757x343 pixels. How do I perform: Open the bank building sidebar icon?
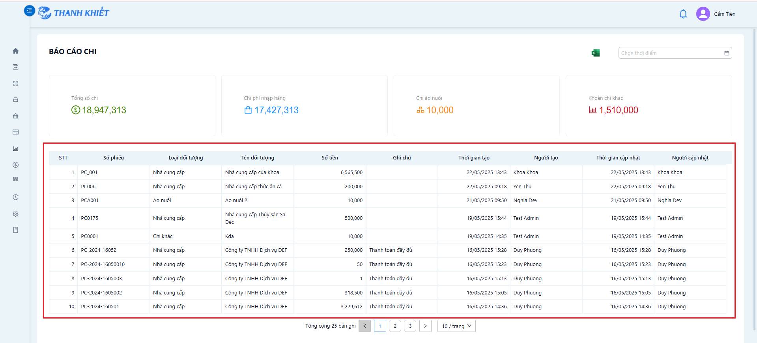[15, 116]
